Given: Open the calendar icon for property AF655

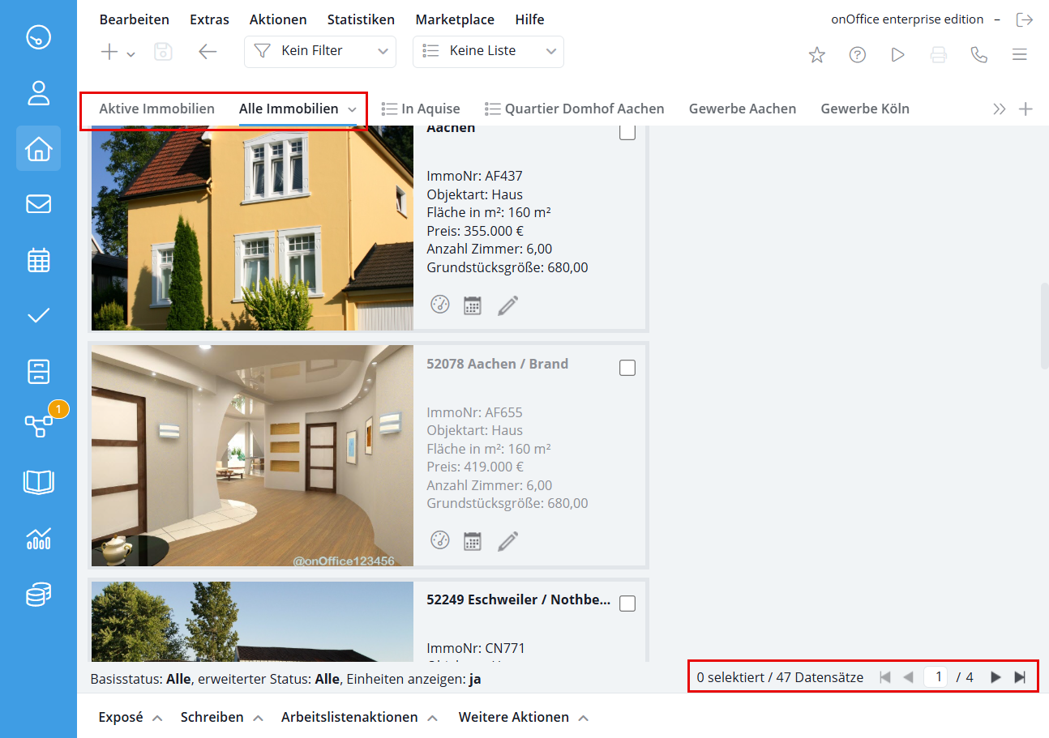Looking at the screenshot, I should click(x=473, y=540).
